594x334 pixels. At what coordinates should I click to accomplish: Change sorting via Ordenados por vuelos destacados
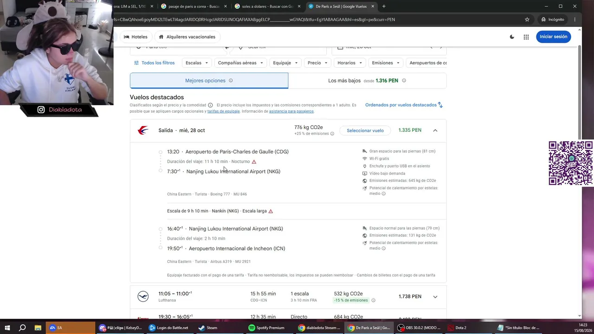pos(404,105)
